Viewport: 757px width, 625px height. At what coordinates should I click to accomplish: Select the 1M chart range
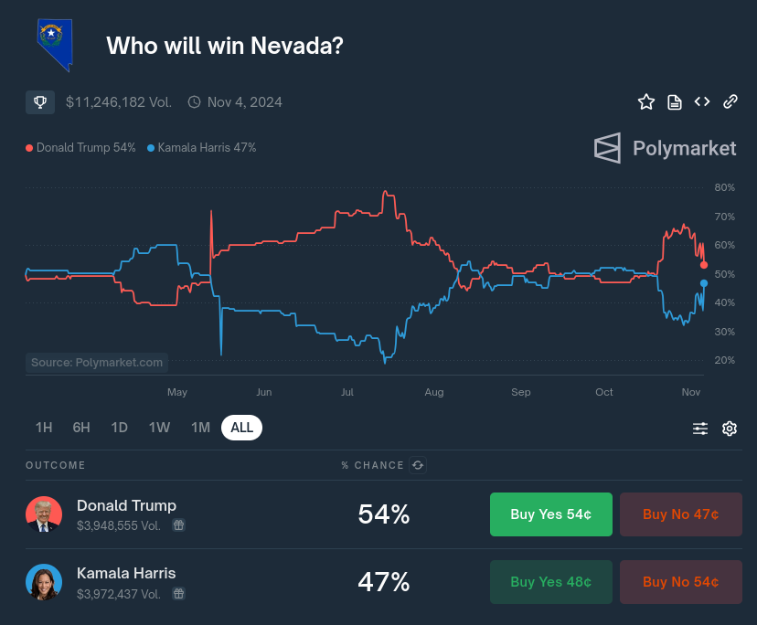click(200, 428)
